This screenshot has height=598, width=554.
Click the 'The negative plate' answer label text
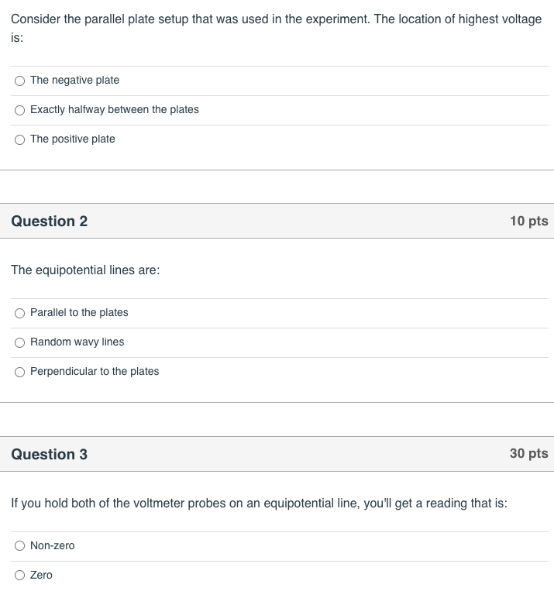pyautogui.click(x=75, y=80)
